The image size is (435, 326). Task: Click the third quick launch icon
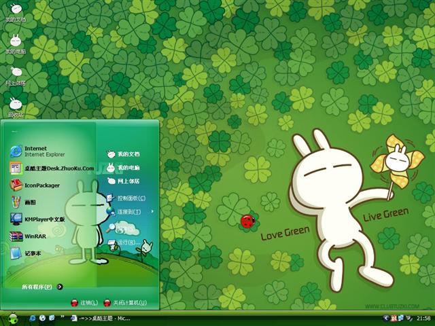click(52, 318)
